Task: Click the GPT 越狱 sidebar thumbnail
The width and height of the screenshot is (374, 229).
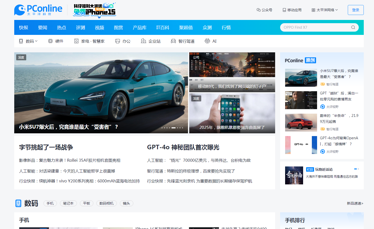Action: pyautogui.click(x=301, y=100)
